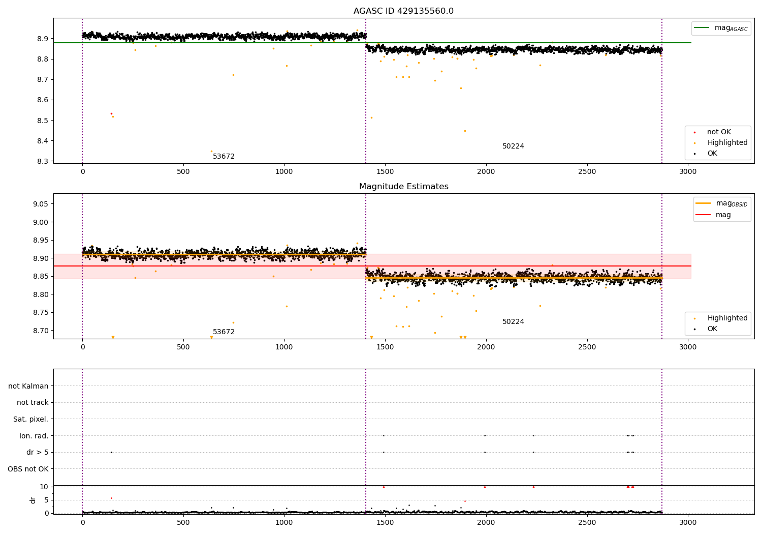Click the "50224" annotation in the top plot

pyautogui.click(x=513, y=146)
